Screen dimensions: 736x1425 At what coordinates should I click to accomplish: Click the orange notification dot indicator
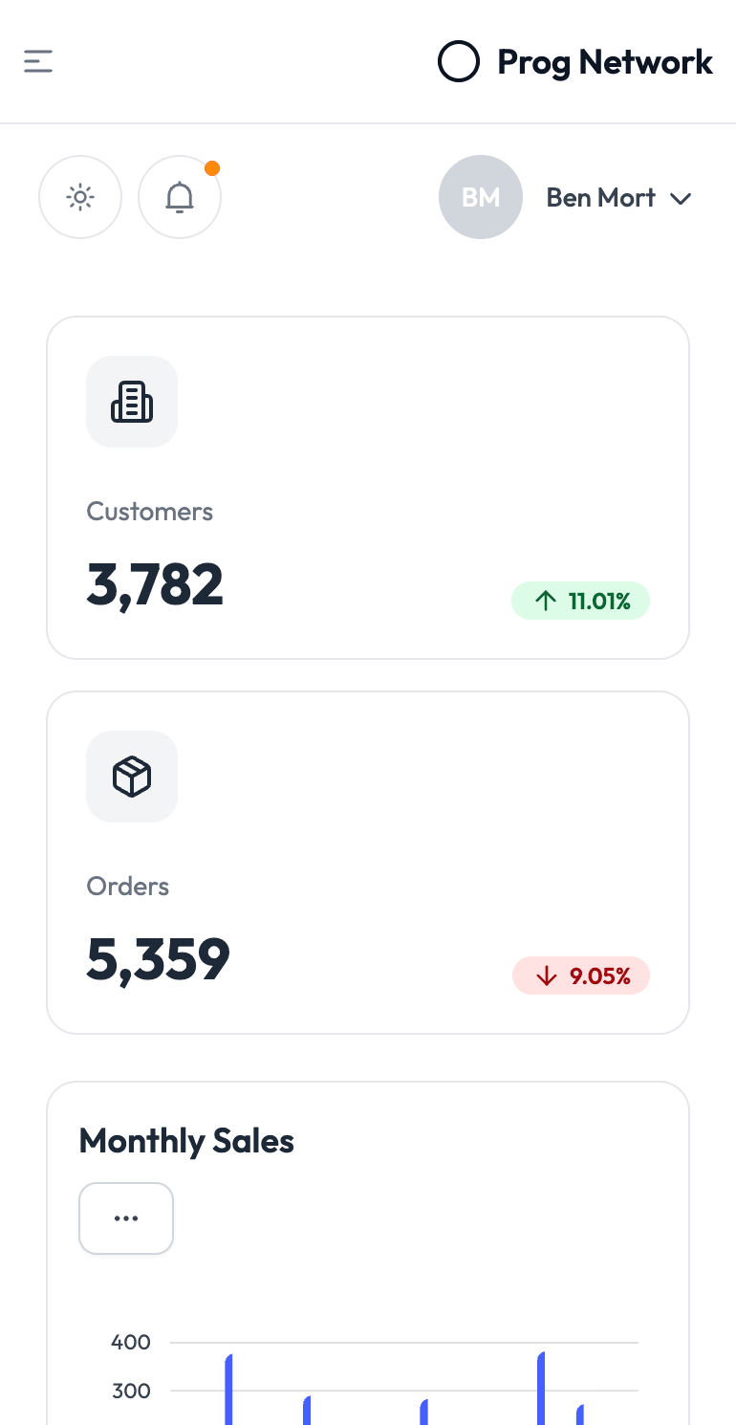coord(212,168)
